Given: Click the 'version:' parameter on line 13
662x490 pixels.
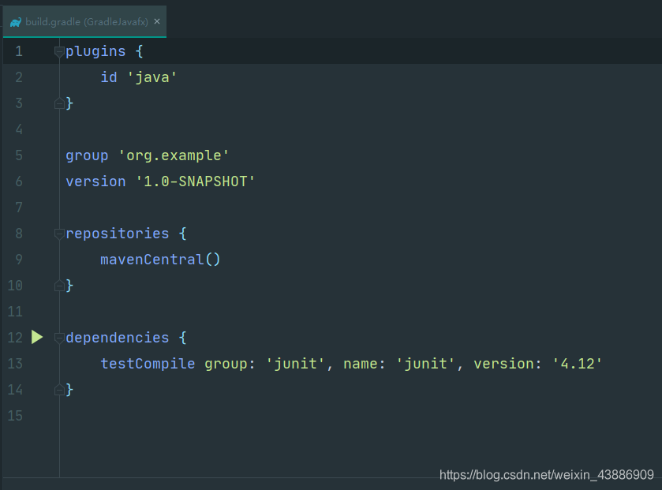Looking at the screenshot, I should [x=507, y=364].
